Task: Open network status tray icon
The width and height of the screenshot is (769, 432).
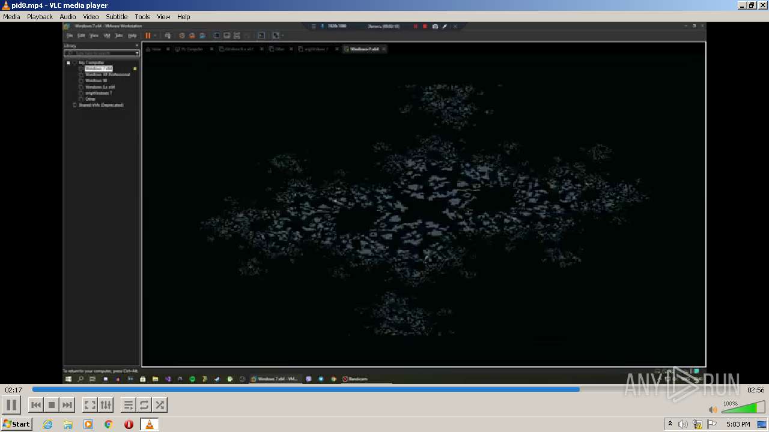Action: (698, 424)
